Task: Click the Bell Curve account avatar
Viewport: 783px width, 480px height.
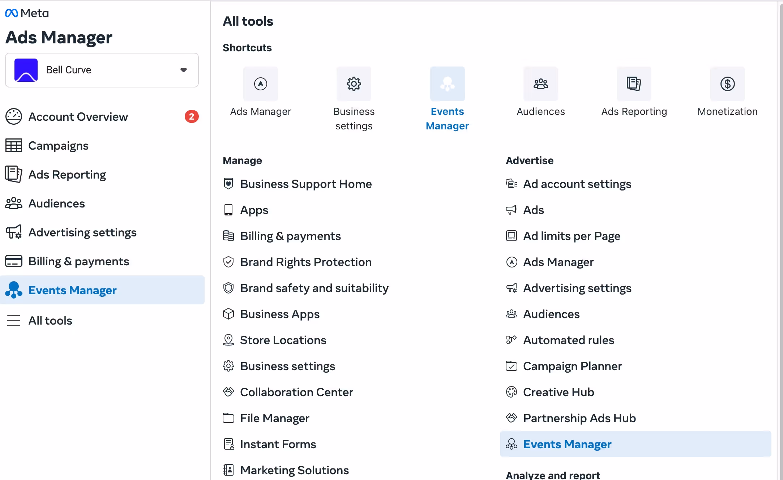Action: [x=26, y=70]
